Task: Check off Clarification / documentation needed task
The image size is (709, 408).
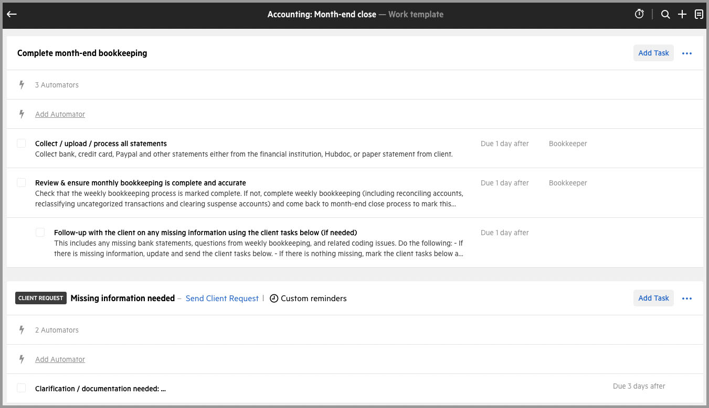Action: tap(22, 388)
